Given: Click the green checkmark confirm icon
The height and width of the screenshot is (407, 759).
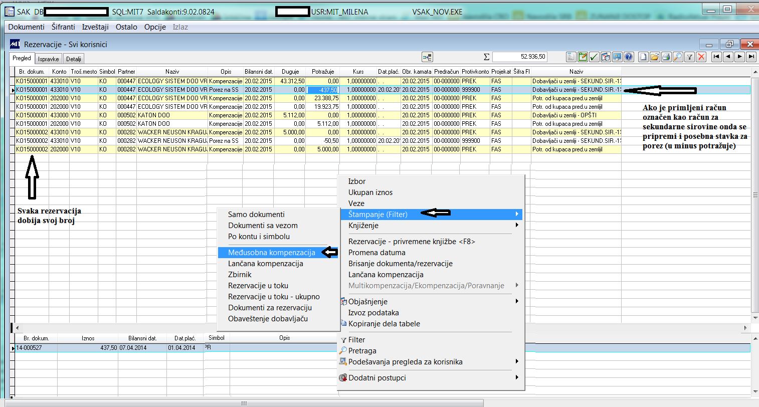Looking at the screenshot, I should 594,57.
